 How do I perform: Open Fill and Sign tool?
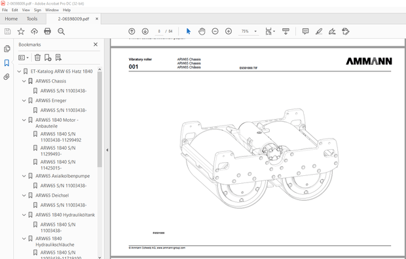332,31
